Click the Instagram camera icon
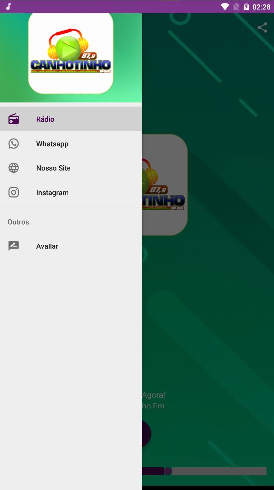This screenshot has height=490, width=274. pyautogui.click(x=14, y=193)
